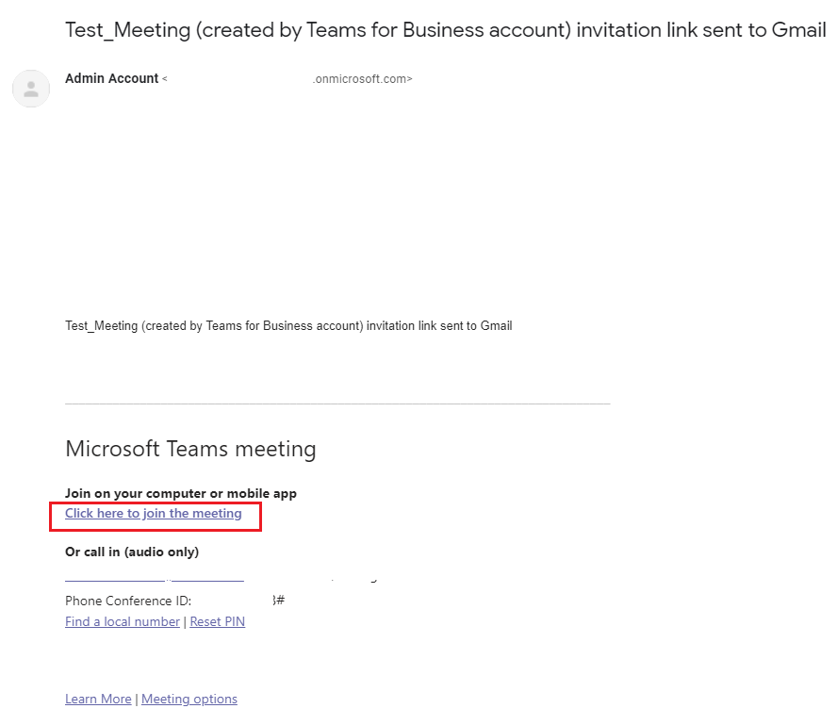Open the "Find a local number" link
Screen dimensions: 837x725
[123, 622]
